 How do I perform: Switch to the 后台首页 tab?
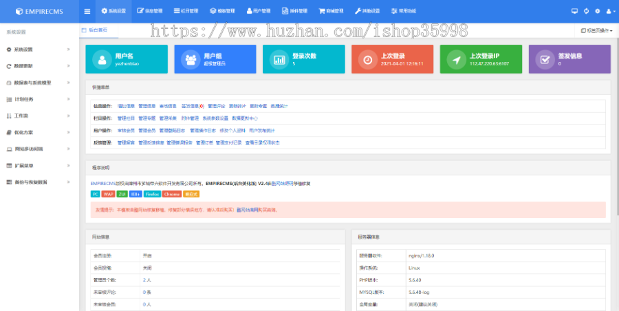click(x=98, y=30)
